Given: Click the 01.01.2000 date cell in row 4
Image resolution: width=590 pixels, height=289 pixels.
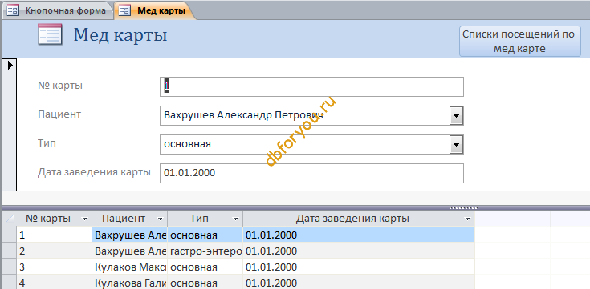Looking at the screenshot, I should coord(359,283).
